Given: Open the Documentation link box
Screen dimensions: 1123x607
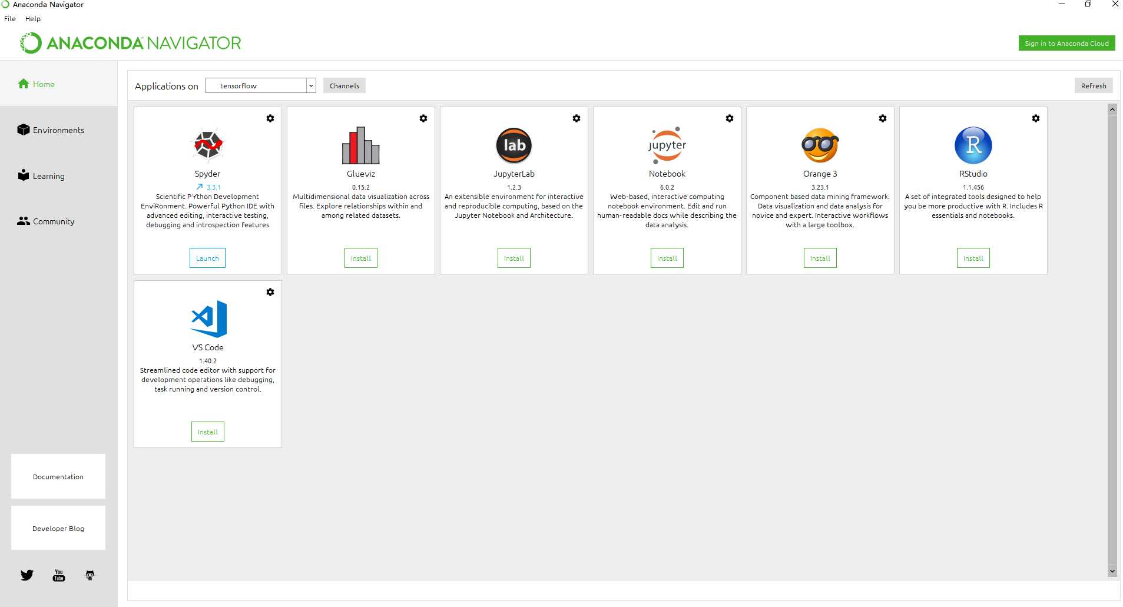Looking at the screenshot, I should coord(58,476).
